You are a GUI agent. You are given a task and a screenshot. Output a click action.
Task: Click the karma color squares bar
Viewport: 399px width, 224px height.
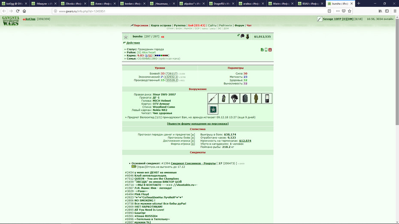[161, 55]
